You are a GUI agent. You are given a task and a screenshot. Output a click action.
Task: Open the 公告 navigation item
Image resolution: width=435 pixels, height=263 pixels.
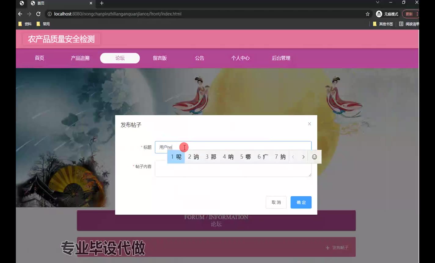click(x=199, y=58)
